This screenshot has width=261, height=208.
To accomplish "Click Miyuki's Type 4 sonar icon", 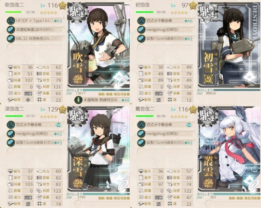I will pos(11,125).
